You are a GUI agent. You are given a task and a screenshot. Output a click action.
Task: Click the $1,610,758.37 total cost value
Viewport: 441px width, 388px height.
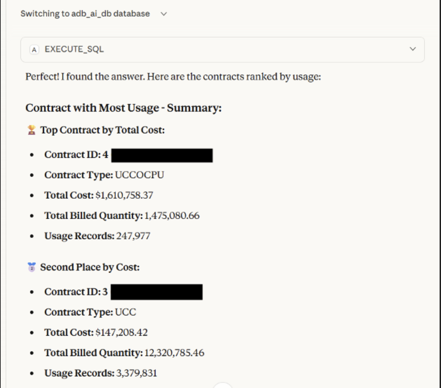click(x=124, y=195)
